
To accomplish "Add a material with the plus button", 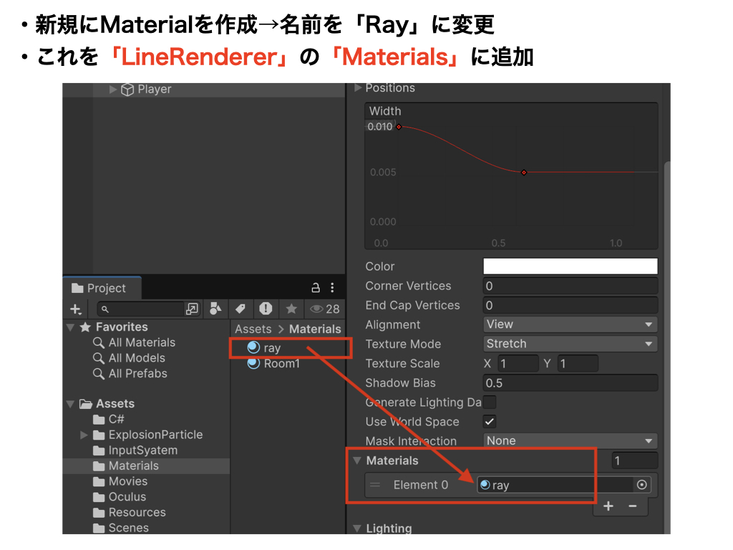I will [x=608, y=506].
